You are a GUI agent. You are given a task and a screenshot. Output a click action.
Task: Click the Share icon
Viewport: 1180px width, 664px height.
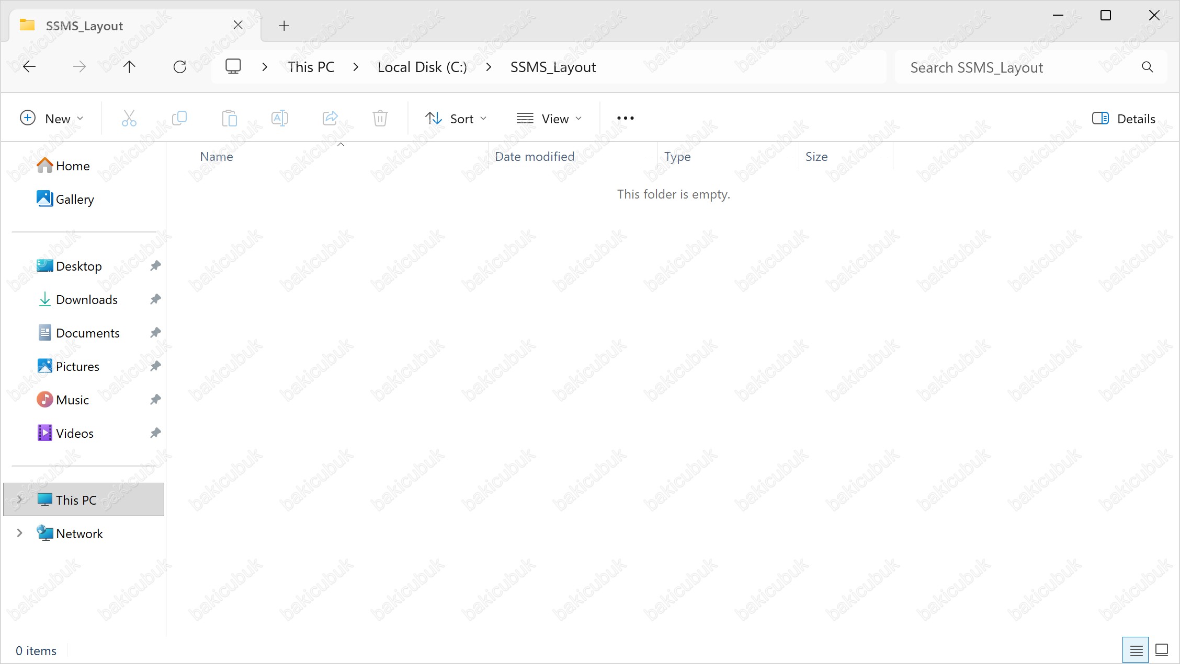click(330, 119)
